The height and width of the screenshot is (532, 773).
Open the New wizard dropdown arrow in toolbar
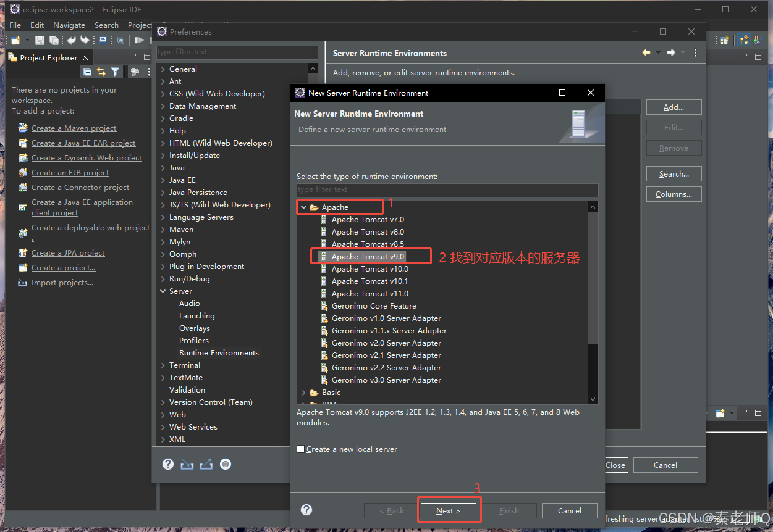27,40
